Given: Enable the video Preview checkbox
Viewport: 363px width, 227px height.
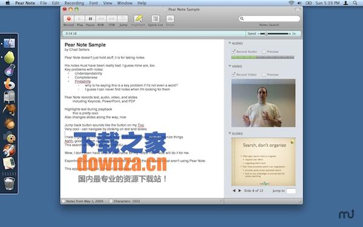Looking at the screenshot, I should pyautogui.click(x=264, y=74).
